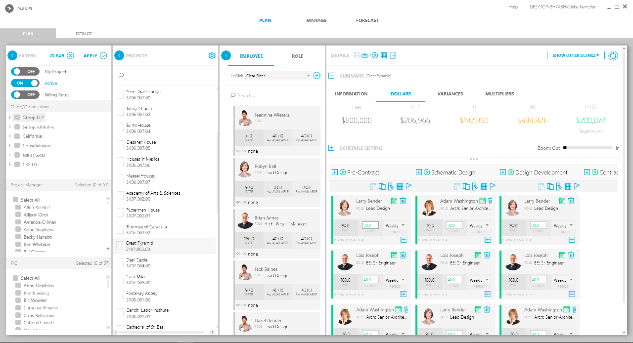
Task: Click the Projects list vertical scrollbar
Action: (217, 173)
